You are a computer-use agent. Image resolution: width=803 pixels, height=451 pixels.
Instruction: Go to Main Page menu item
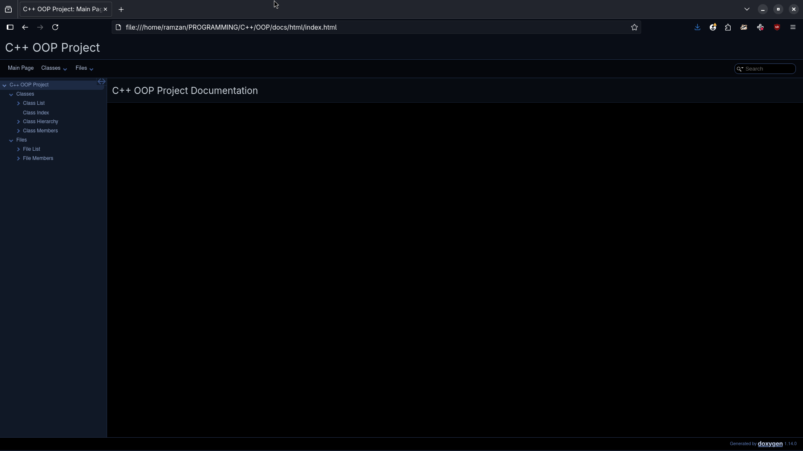pyautogui.click(x=20, y=68)
